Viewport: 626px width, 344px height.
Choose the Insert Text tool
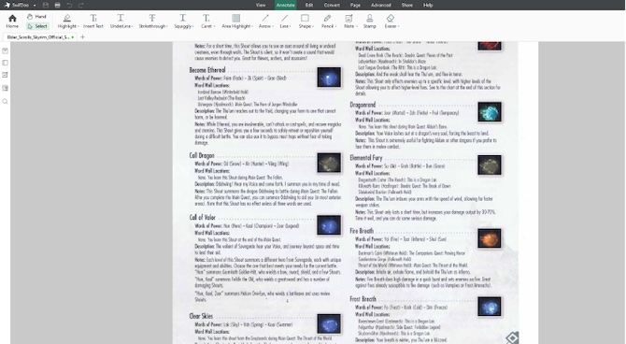coord(93,21)
